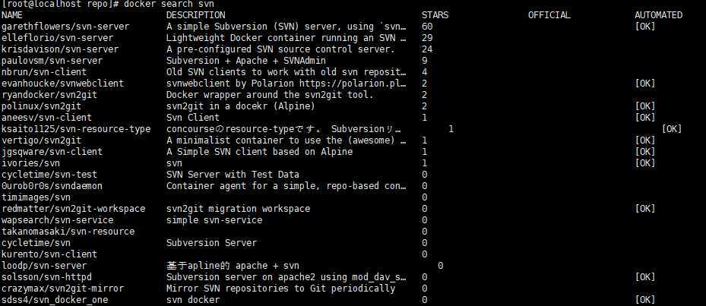Click the krisdavison/svn-server name
The height and width of the screenshot is (306, 706).
click(x=60, y=49)
